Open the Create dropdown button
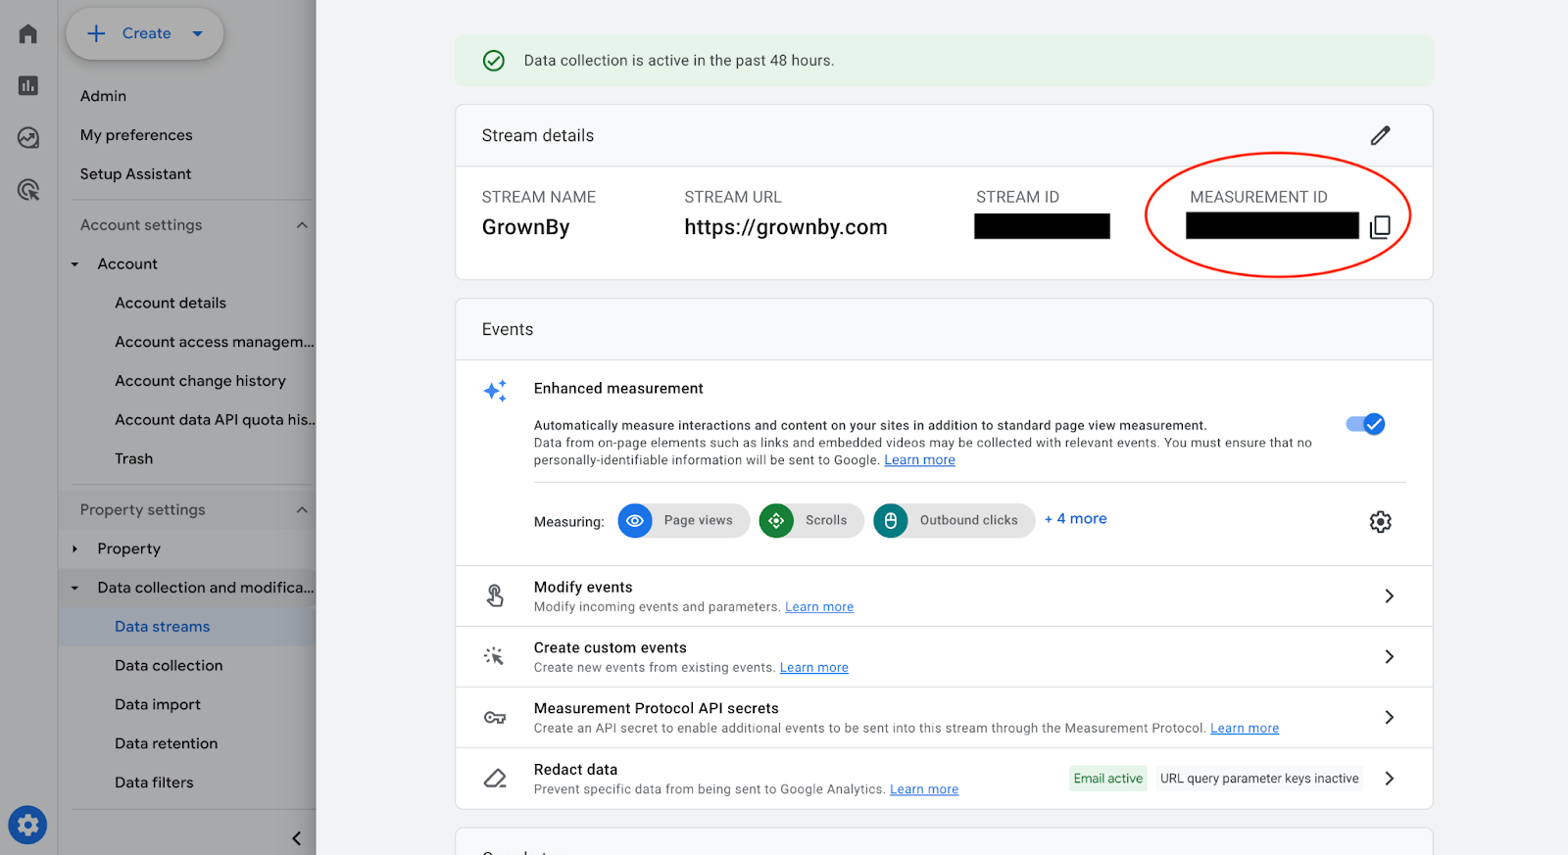 click(x=145, y=33)
